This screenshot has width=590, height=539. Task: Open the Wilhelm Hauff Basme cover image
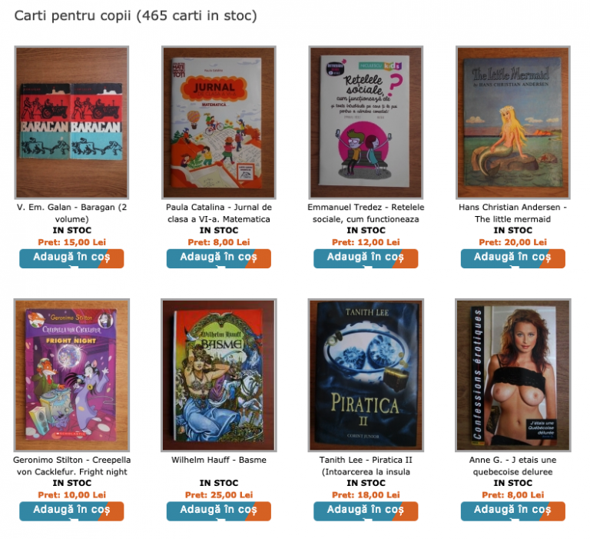219,375
